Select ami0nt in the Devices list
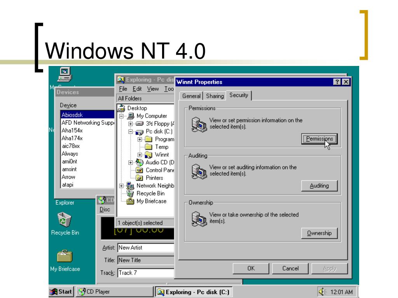Viewport: 398px width, 298px height. pyautogui.click(x=87, y=161)
